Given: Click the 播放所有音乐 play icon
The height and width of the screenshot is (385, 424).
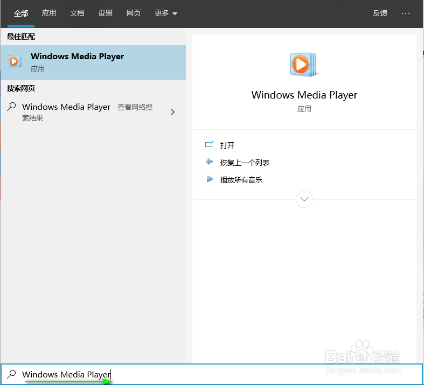Looking at the screenshot, I should [210, 179].
